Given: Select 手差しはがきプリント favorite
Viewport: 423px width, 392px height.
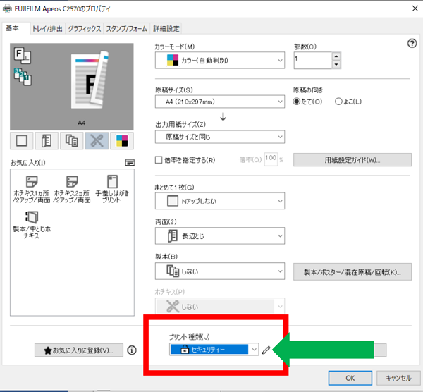Looking at the screenshot, I should pos(111,190).
